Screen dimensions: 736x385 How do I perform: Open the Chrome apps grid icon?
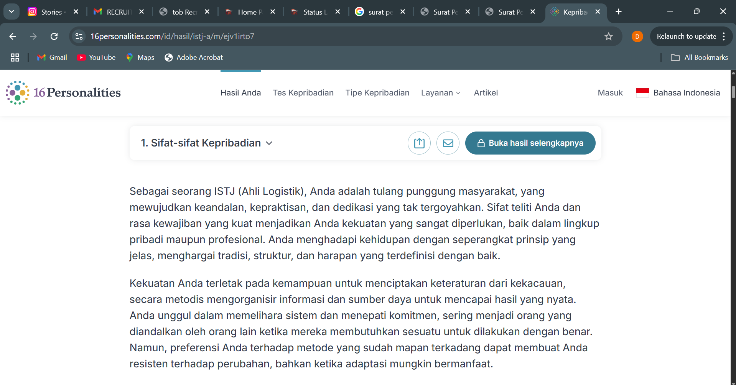coord(15,58)
